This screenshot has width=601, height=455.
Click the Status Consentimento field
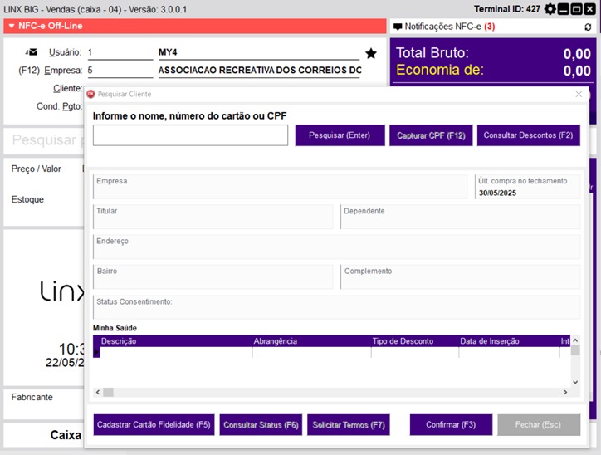pos(336,307)
